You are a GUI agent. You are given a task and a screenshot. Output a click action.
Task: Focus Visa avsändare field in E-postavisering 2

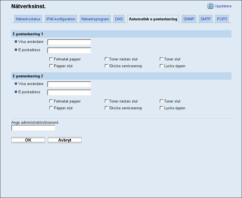(x=69, y=84)
